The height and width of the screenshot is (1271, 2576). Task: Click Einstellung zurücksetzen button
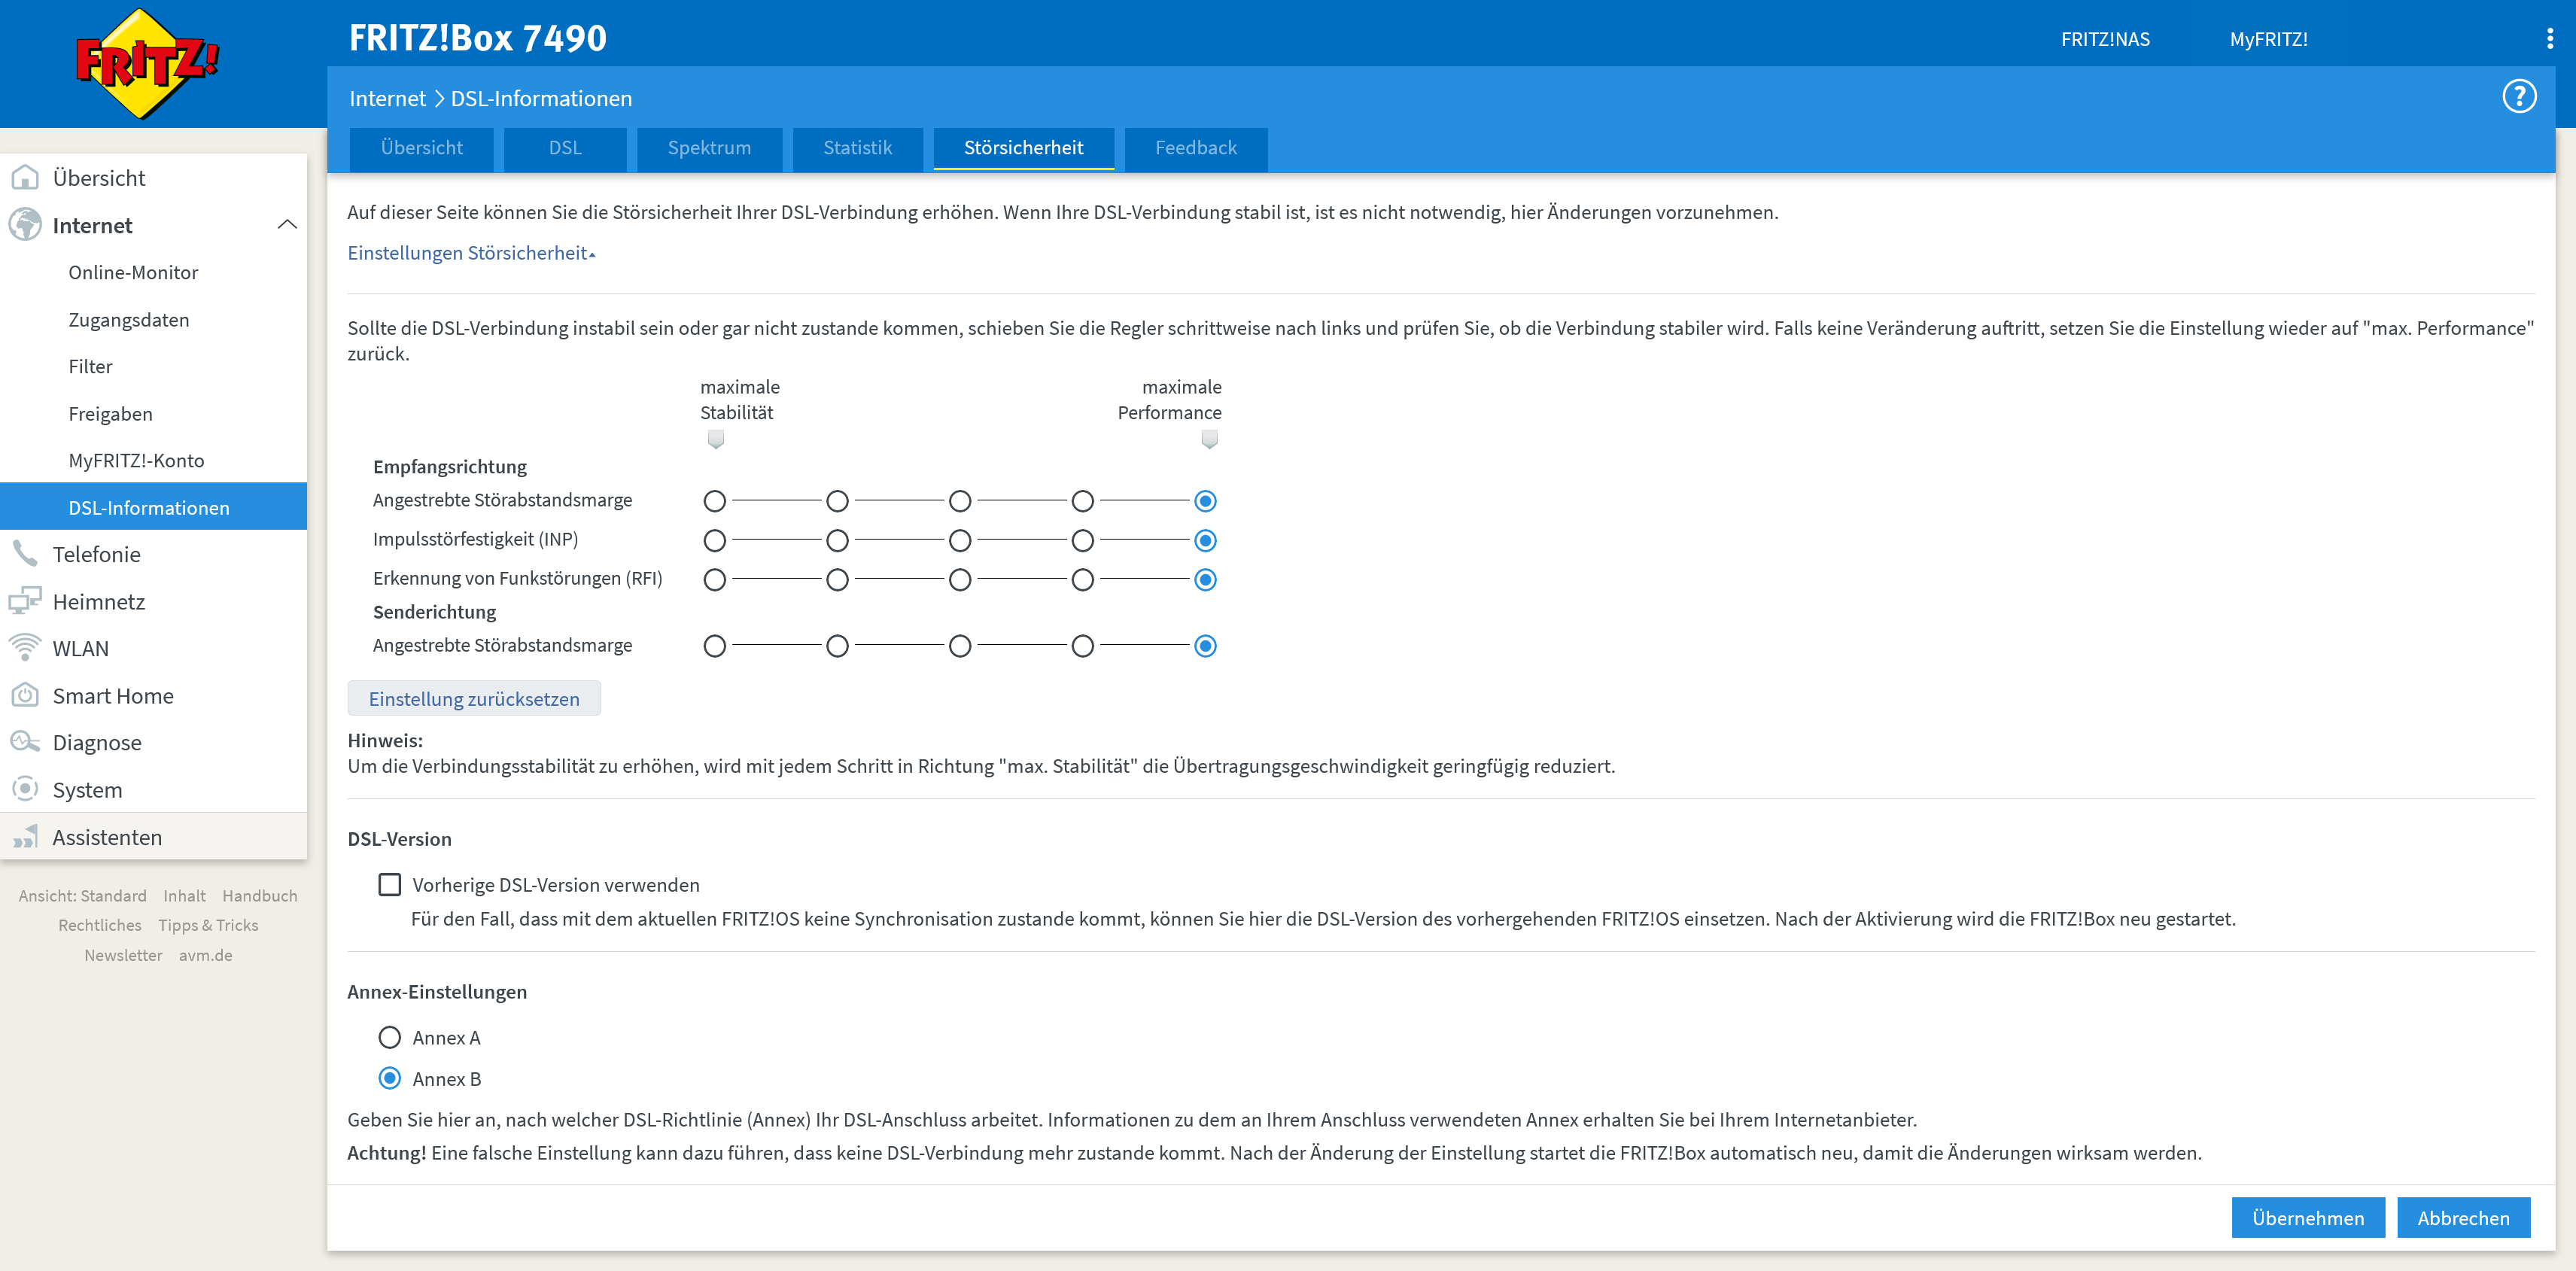474,698
